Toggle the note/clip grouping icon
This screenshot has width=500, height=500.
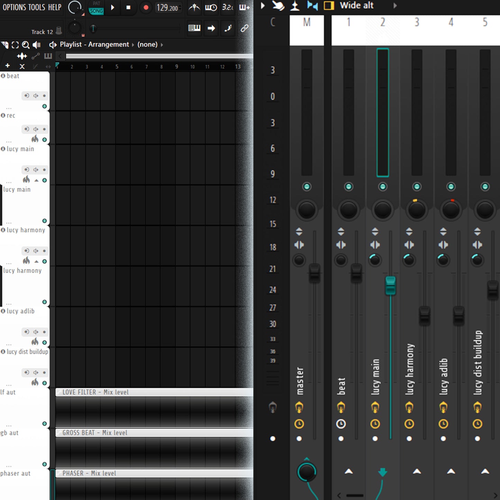pos(228,28)
